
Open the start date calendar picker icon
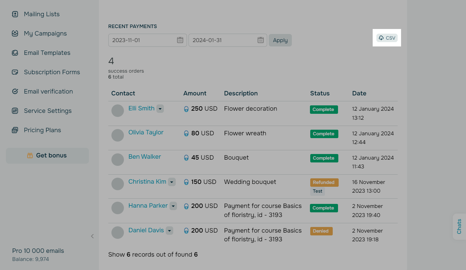point(180,40)
